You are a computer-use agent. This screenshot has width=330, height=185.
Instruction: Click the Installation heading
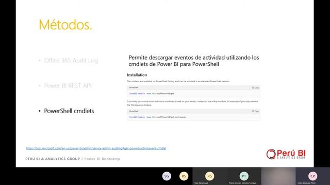(x=137, y=75)
